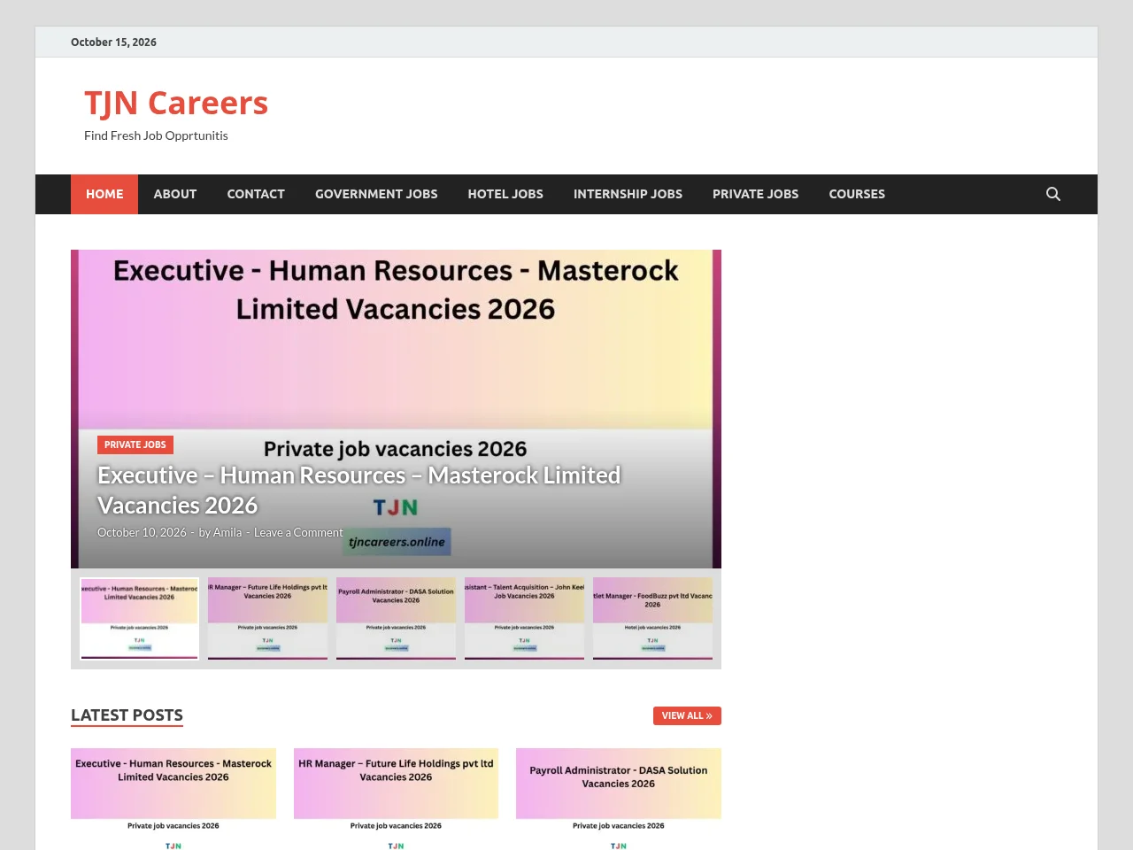Open the About page
This screenshot has height=850, width=1133.
coord(175,194)
